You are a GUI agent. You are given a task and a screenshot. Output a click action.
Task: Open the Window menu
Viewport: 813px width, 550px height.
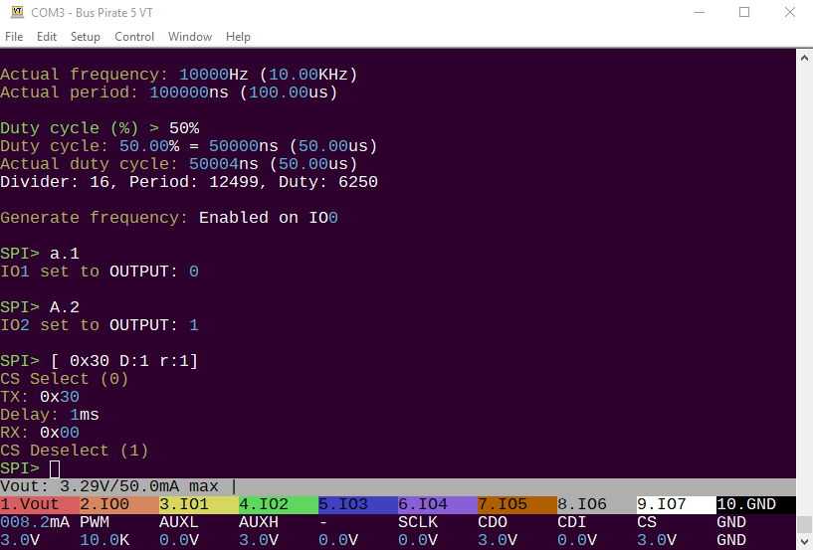click(190, 37)
